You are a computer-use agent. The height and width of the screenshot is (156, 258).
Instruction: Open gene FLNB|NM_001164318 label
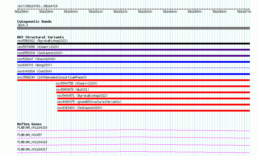pos(32,128)
